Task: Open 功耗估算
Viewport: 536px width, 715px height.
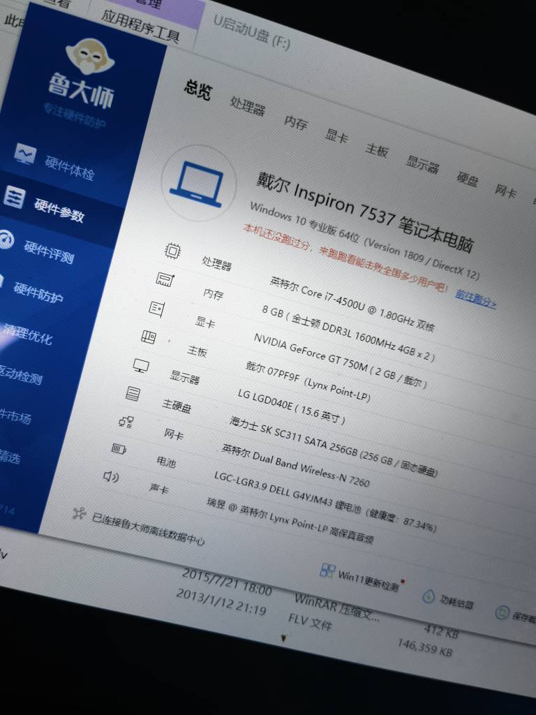Action: (456, 601)
